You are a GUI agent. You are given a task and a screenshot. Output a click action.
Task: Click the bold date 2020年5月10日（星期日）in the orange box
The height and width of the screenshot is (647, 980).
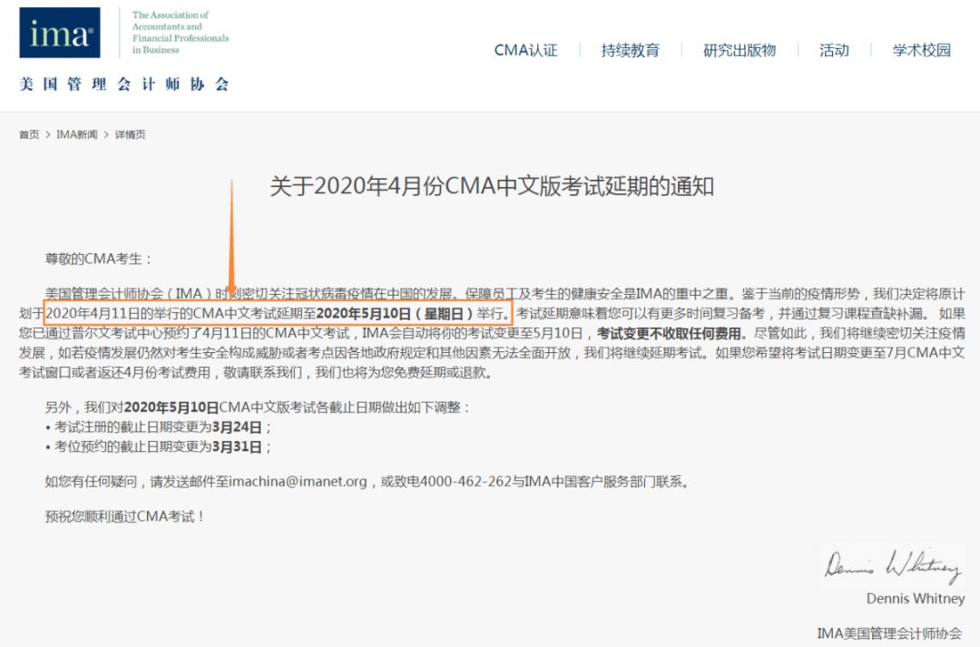tap(403, 313)
